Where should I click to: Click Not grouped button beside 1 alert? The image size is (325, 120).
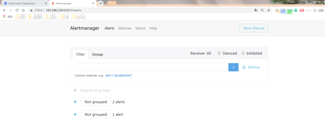96,114
